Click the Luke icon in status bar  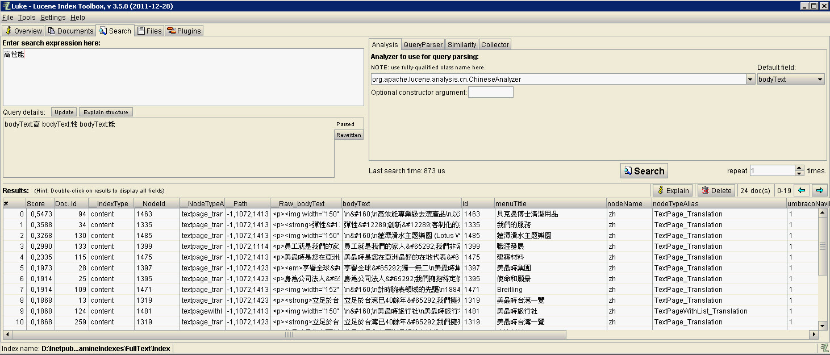(824, 348)
